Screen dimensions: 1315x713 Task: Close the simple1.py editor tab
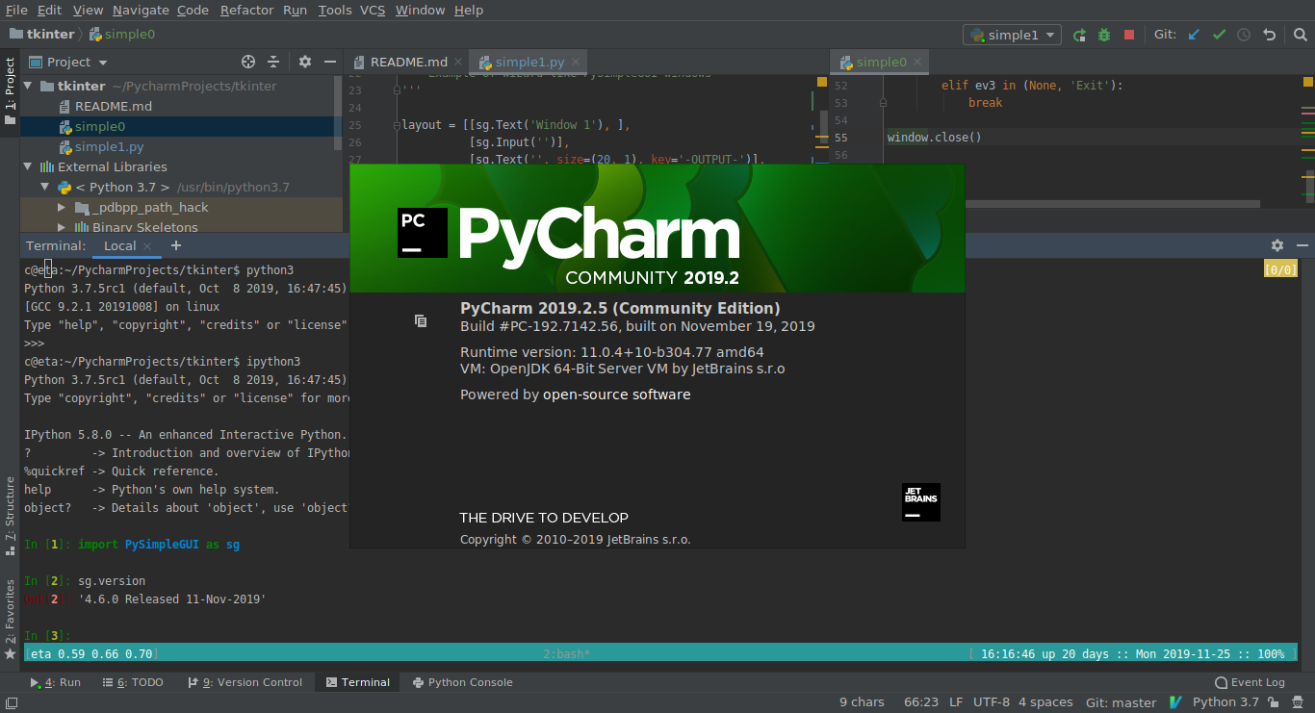[577, 62]
